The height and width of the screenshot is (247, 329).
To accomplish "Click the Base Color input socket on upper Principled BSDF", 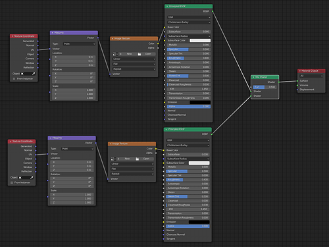I will (164, 27).
